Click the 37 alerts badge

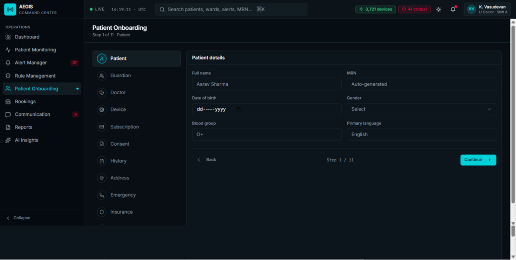[x=75, y=62]
